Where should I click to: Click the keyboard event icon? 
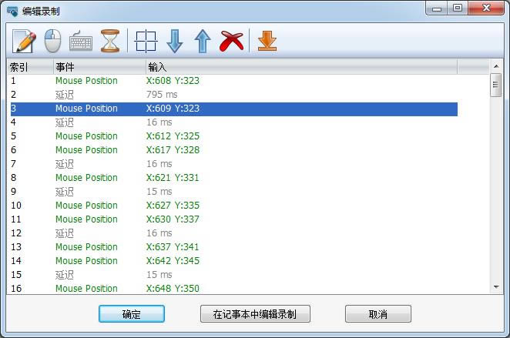click(81, 40)
